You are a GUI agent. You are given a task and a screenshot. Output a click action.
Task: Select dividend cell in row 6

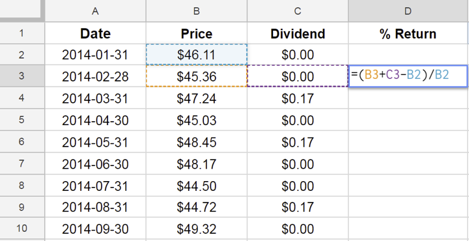pos(298,142)
